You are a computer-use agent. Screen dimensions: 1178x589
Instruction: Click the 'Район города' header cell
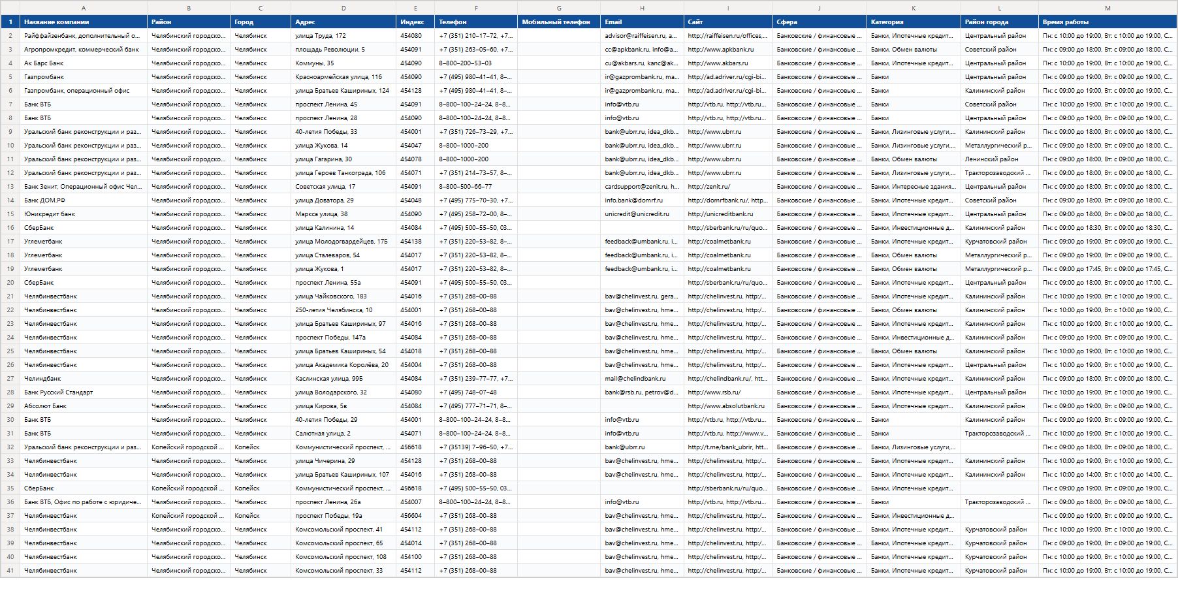click(1000, 22)
